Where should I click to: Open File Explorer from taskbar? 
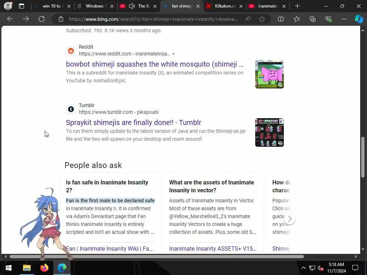(x=27, y=268)
